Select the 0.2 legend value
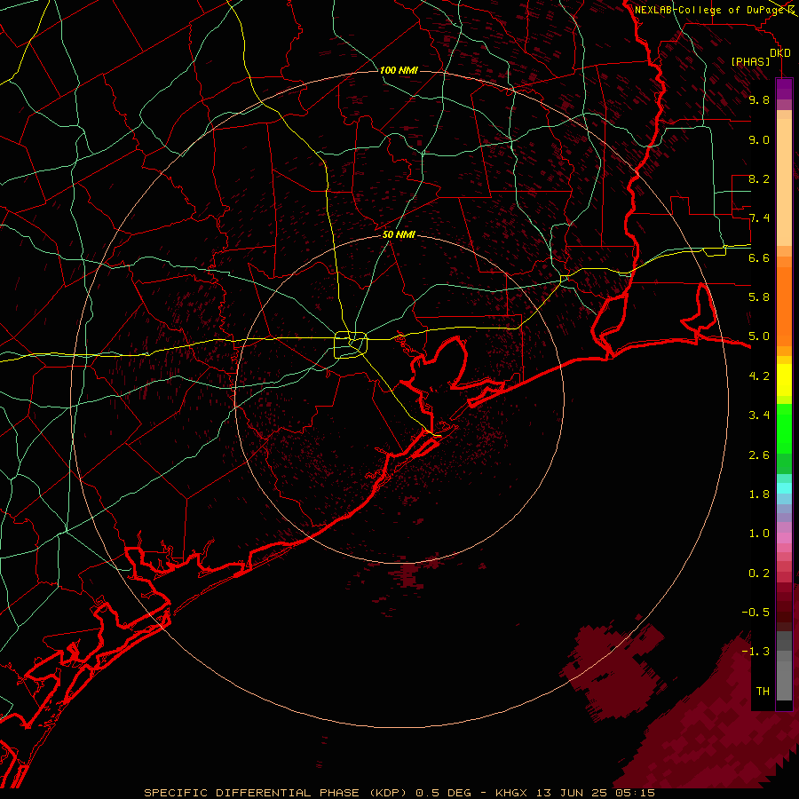The height and width of the screenshot is (799, 799). point(759,573)
